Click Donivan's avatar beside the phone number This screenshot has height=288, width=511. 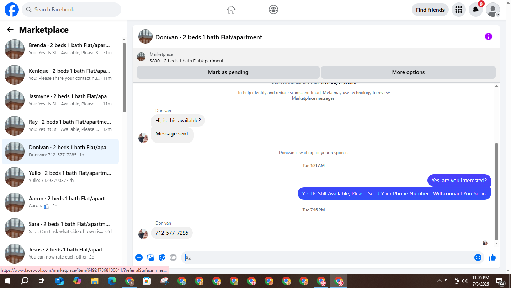click(143, 234)
